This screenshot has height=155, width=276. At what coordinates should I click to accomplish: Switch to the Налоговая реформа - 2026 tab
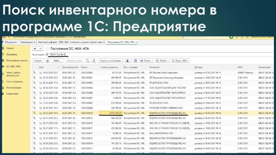click(x=70, y=42)
